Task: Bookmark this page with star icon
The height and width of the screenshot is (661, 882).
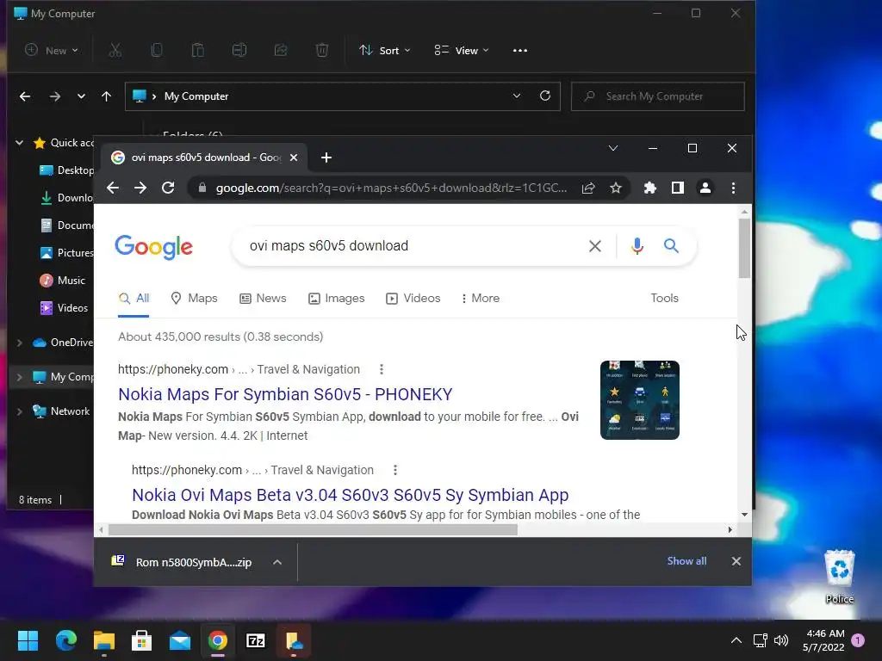Action: (616, 188)
